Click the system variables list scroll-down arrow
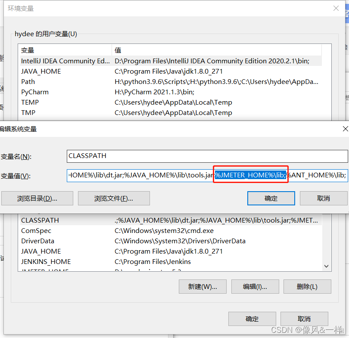Screen dimensions: 349x338 [x=326, y=266]
